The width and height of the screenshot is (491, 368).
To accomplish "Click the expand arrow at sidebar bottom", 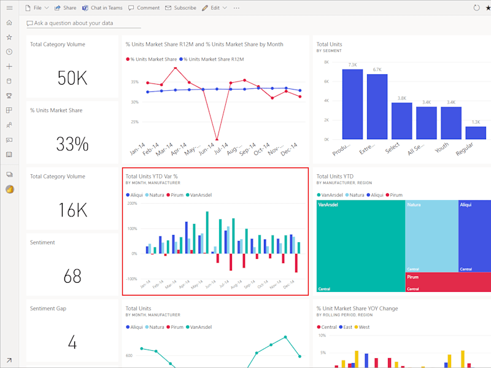I will click(9, 360).
